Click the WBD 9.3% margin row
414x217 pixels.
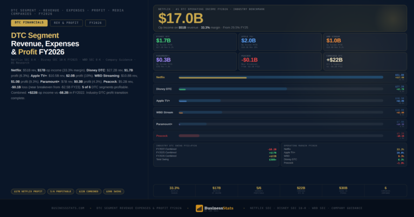pyautogui.click(x=344, y=156)
